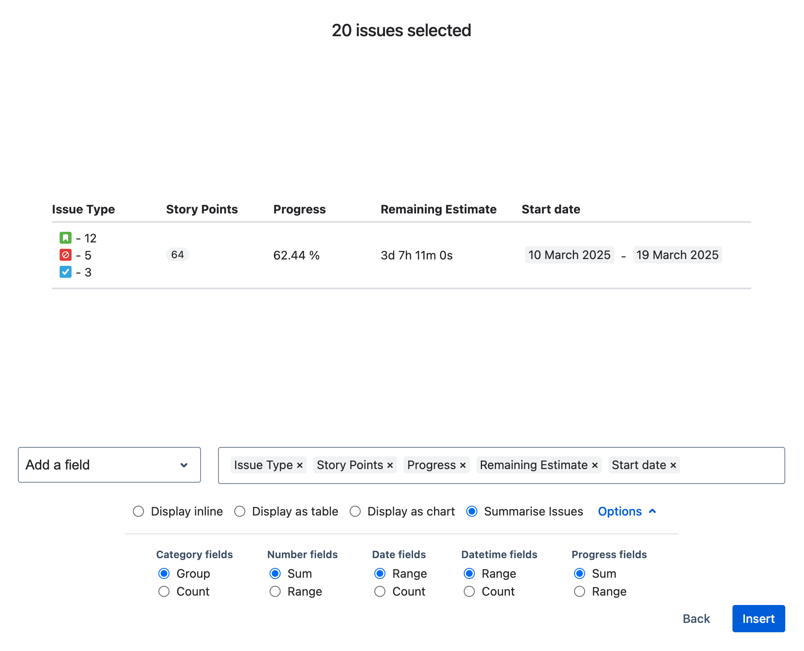Remove the Remaining Estimate field tag
804x651 pixels.
[595, 465]
